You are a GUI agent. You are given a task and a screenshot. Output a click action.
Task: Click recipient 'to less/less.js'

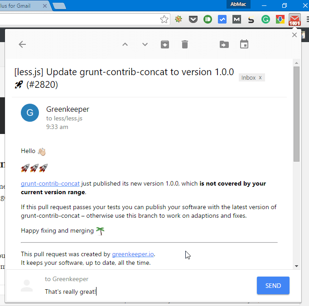tap(64, 118)
